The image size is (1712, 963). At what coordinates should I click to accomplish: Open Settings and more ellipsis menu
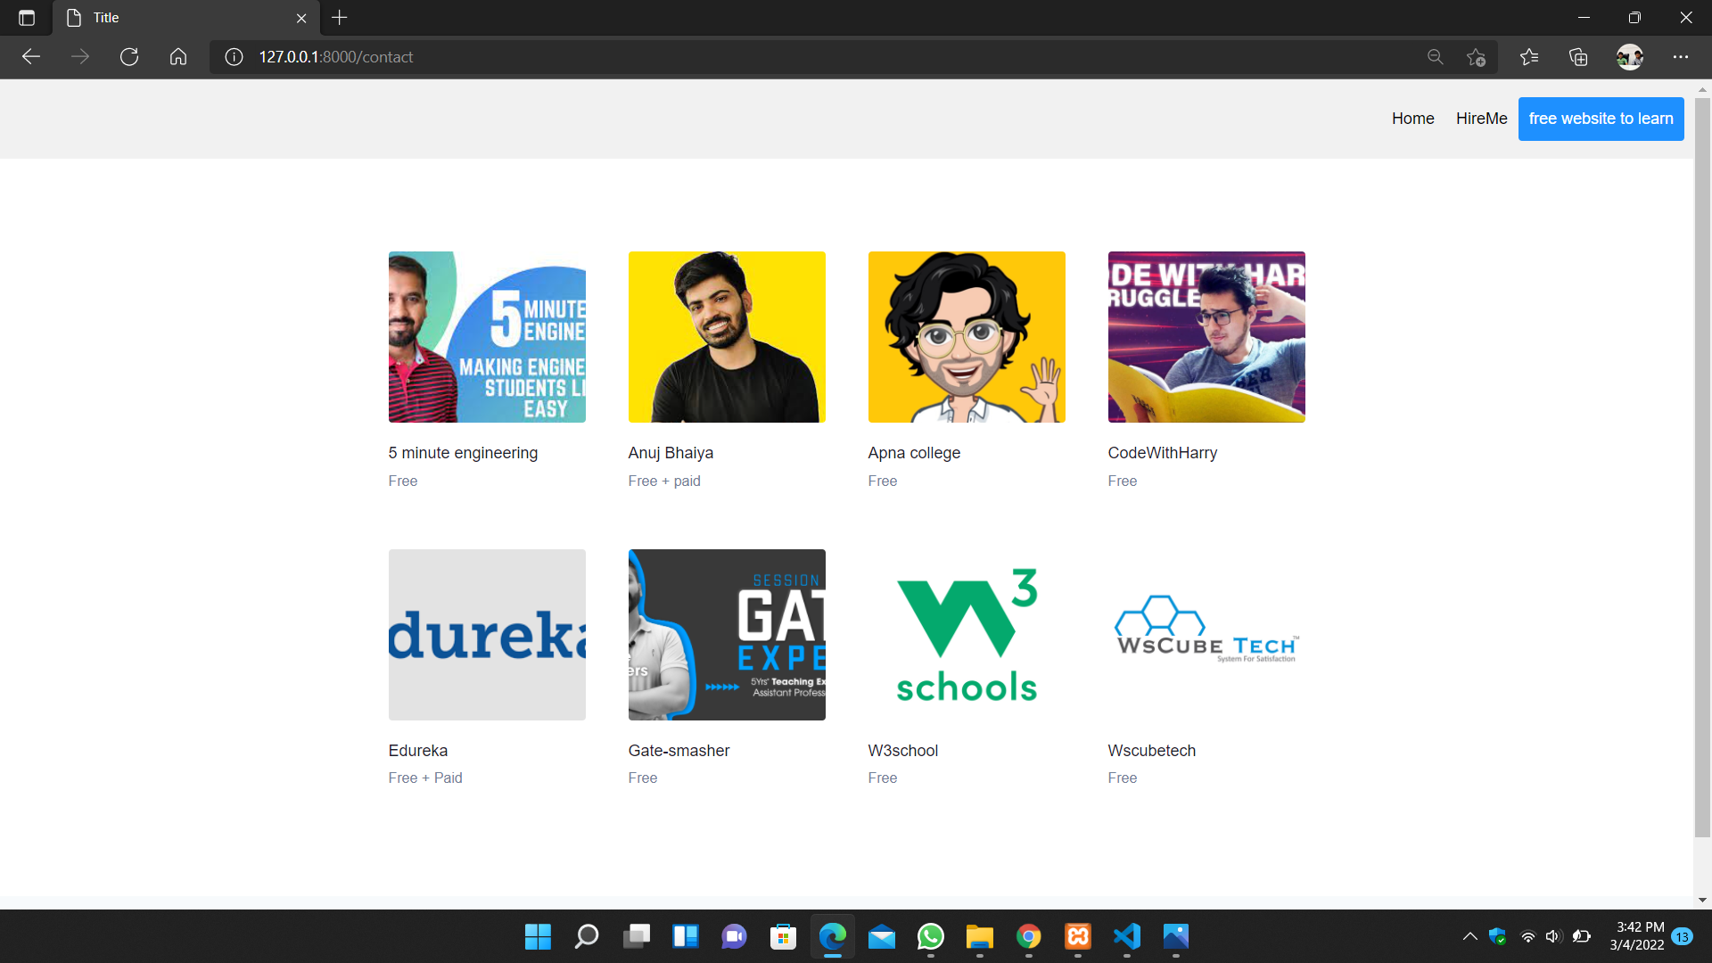(1681, 57)
